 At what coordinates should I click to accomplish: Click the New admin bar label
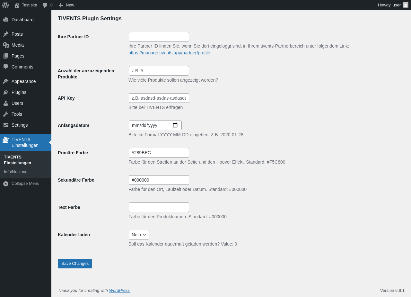(x=70, y=5)
